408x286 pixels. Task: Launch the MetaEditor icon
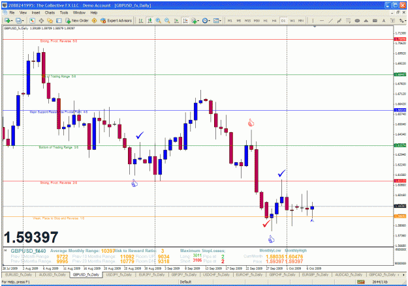95,20
